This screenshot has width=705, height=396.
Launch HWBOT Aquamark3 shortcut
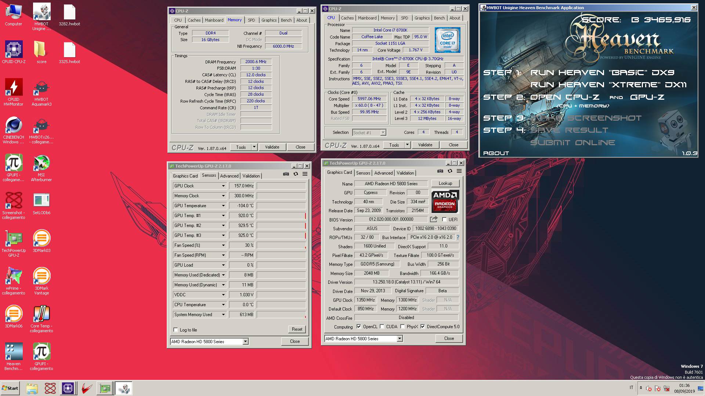(x=41, y=92)
